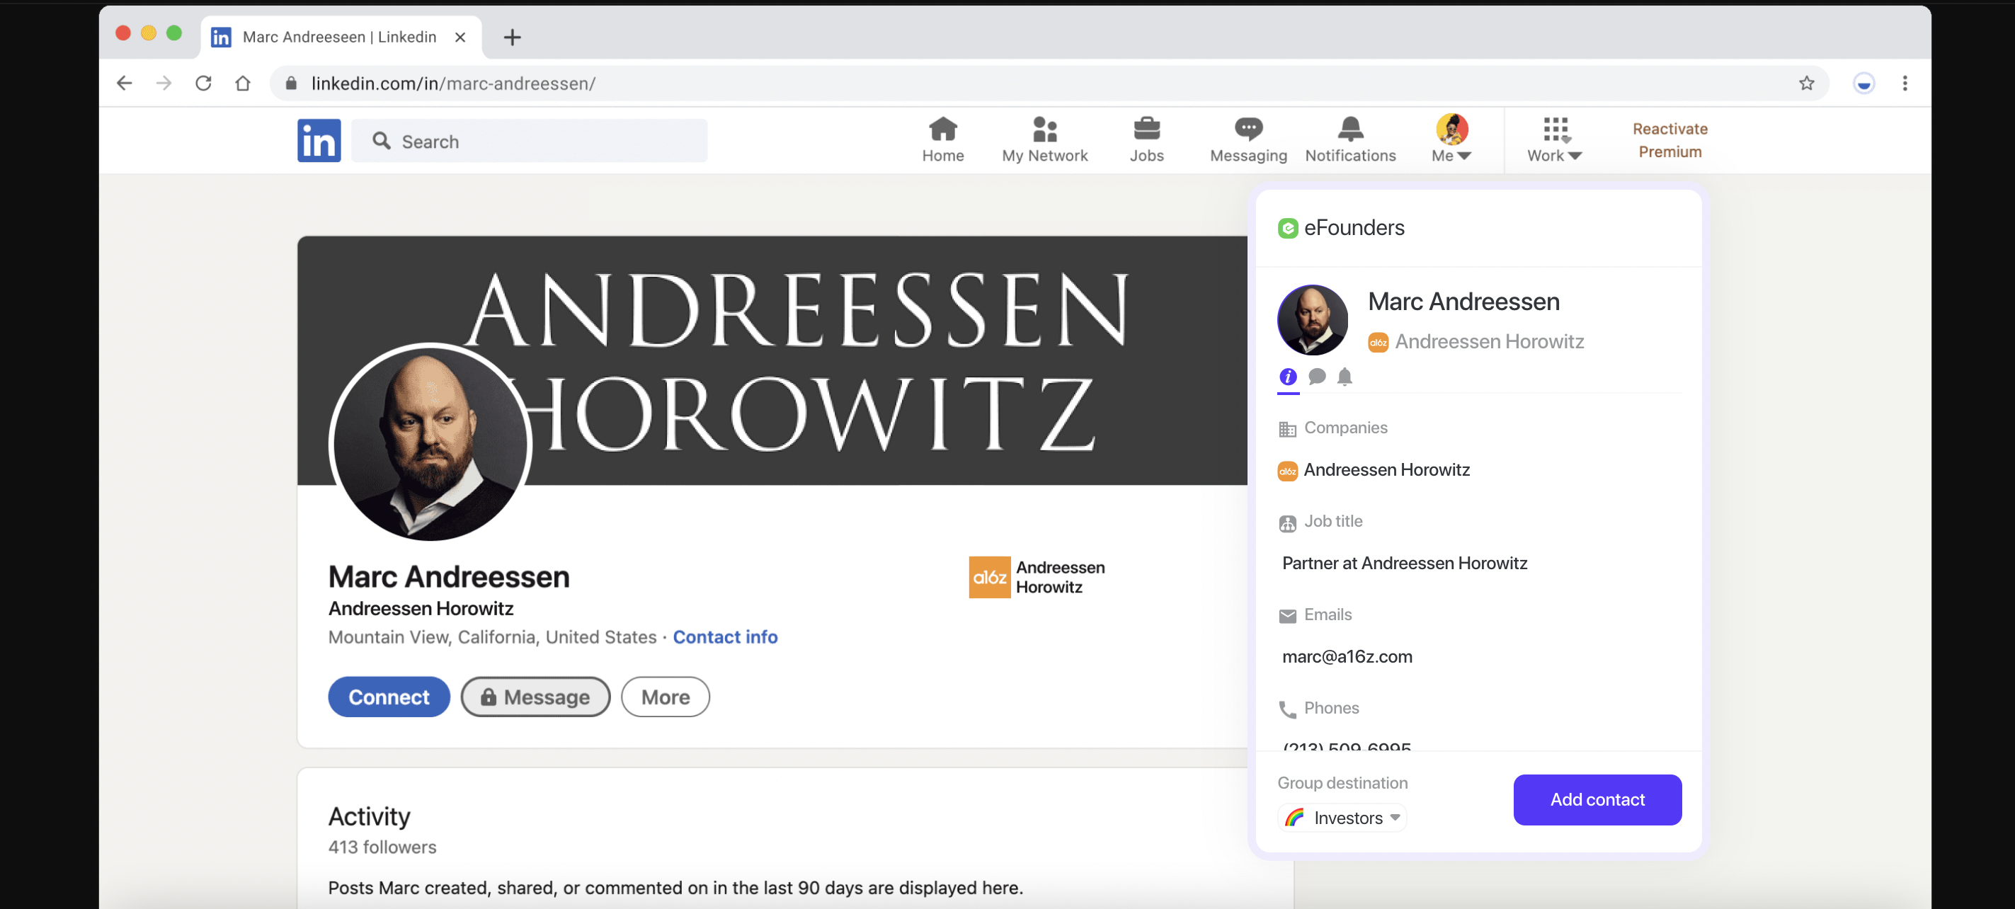Expand the Work apps grid menu
Image resolution: width=2015 pixels, height=909 pixels.
coord(1554,140)
